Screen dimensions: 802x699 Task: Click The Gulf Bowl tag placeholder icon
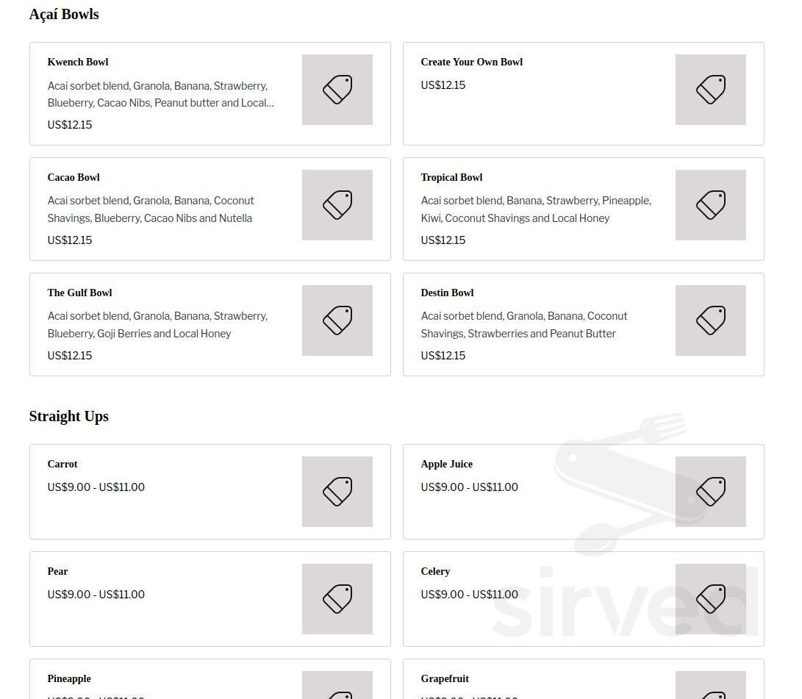(x=337, y=320)
